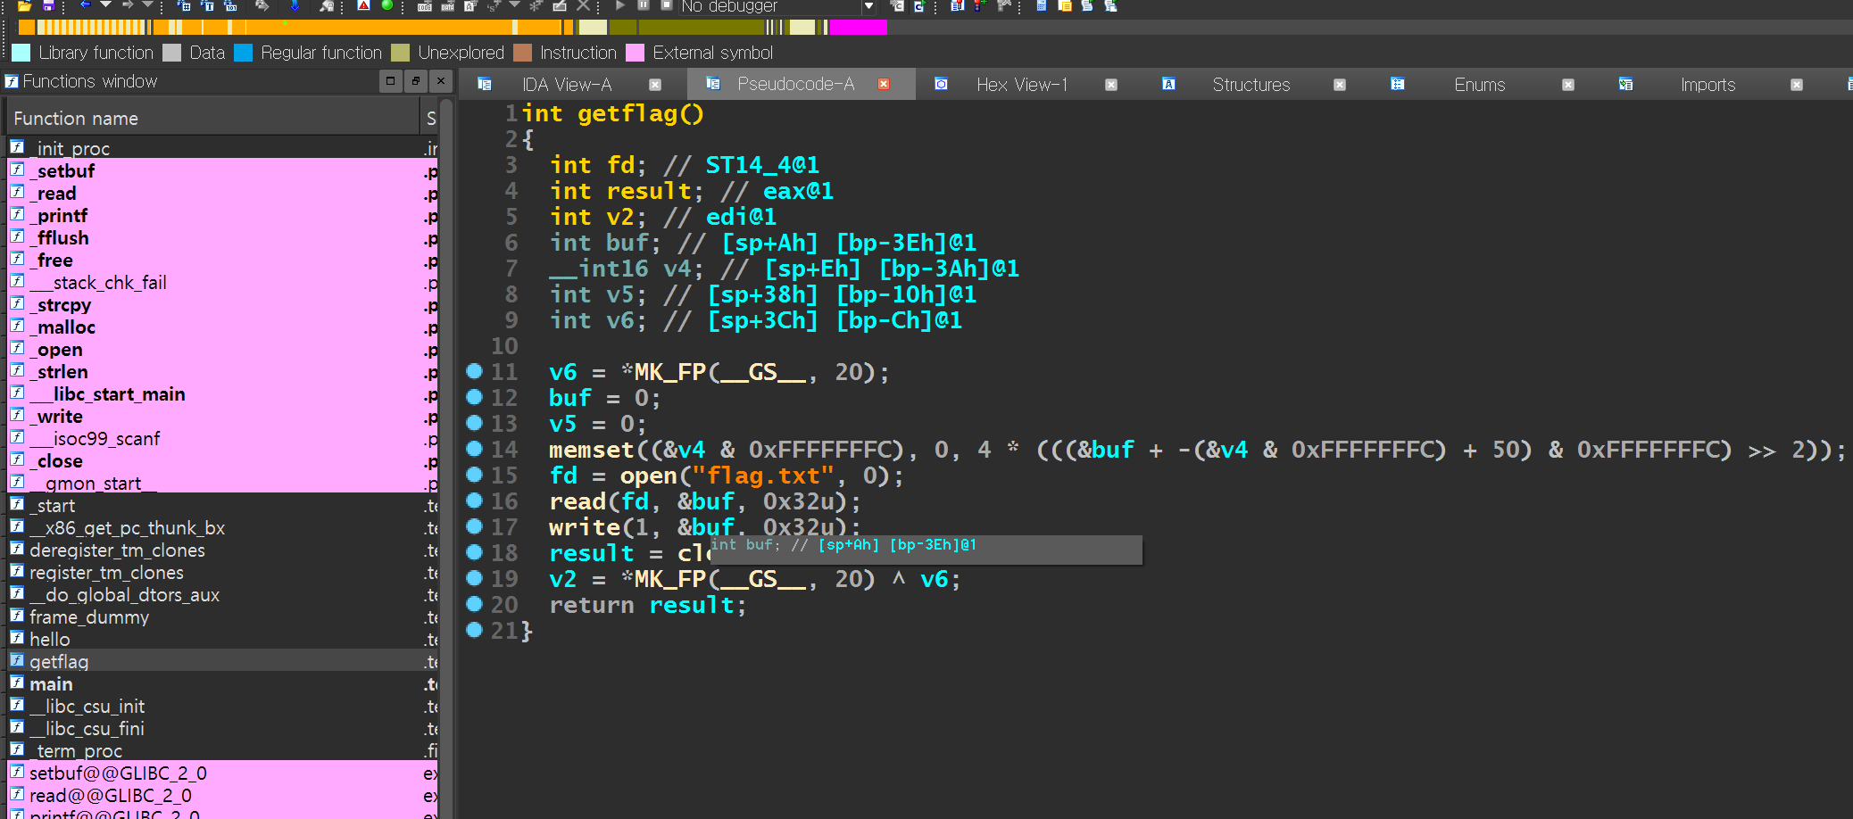Select the main function in list

point(52,684)
